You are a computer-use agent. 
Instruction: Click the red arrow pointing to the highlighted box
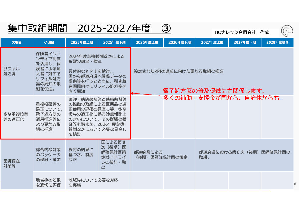(146, 94)
